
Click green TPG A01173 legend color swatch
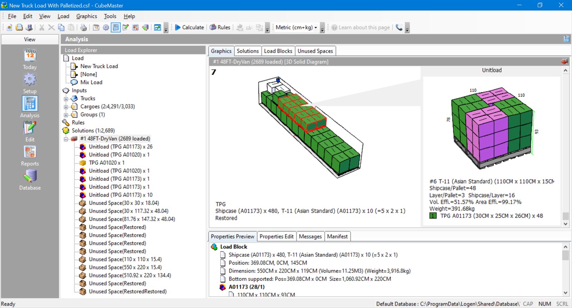point(433,216)
